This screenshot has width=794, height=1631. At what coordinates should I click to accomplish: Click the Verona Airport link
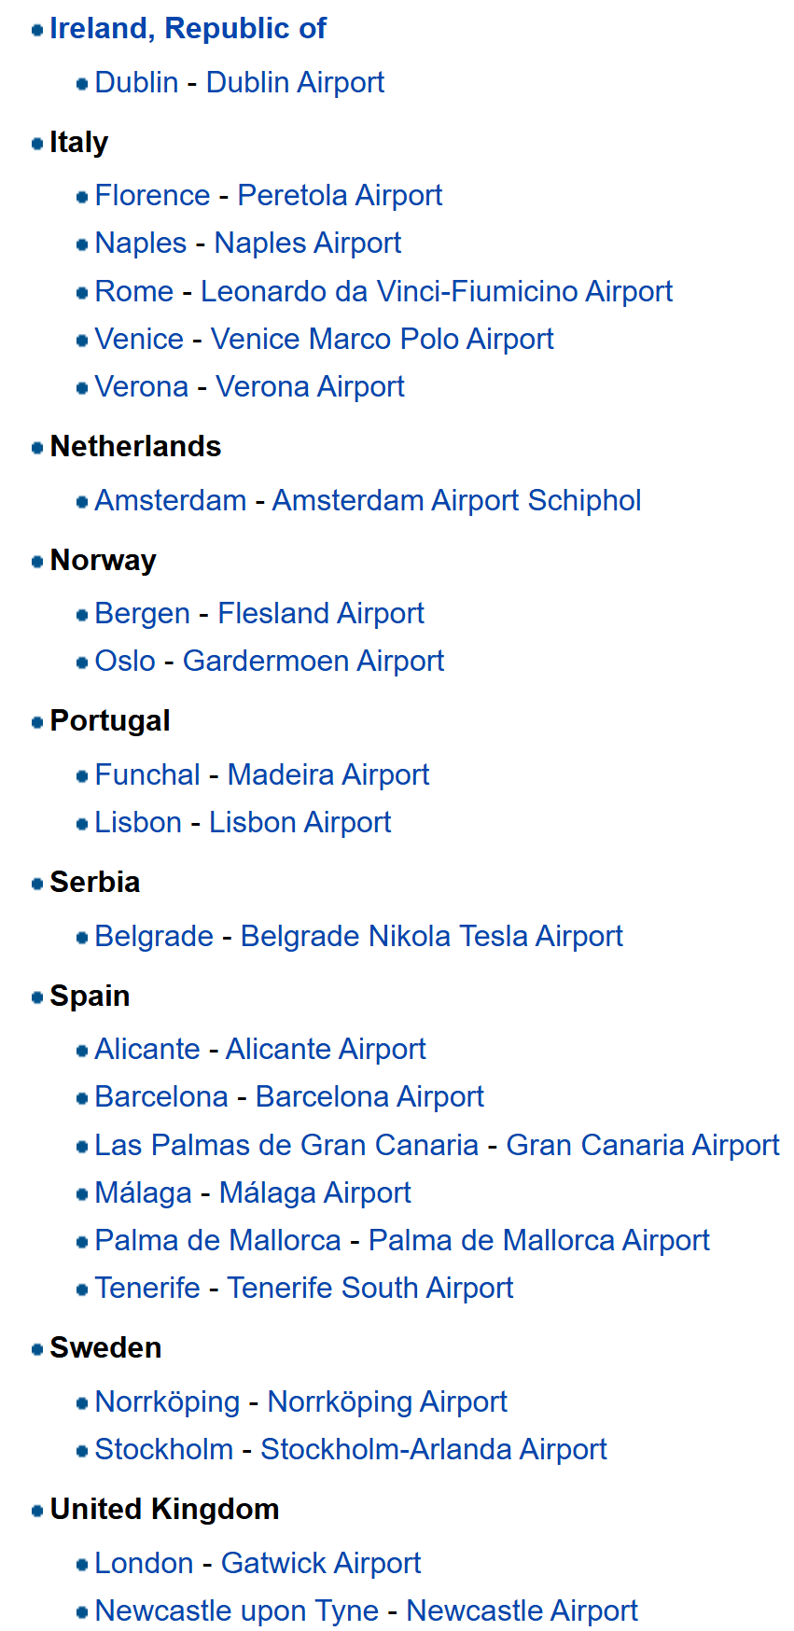click(x=310, y=387)
